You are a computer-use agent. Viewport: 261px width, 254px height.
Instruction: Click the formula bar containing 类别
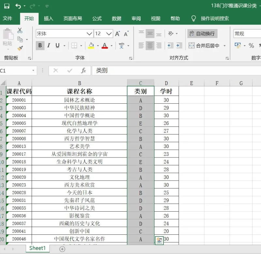177,71
